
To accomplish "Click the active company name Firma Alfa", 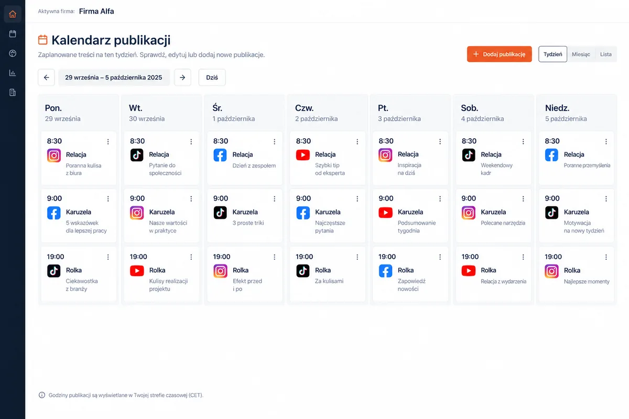I will point(96,11).
